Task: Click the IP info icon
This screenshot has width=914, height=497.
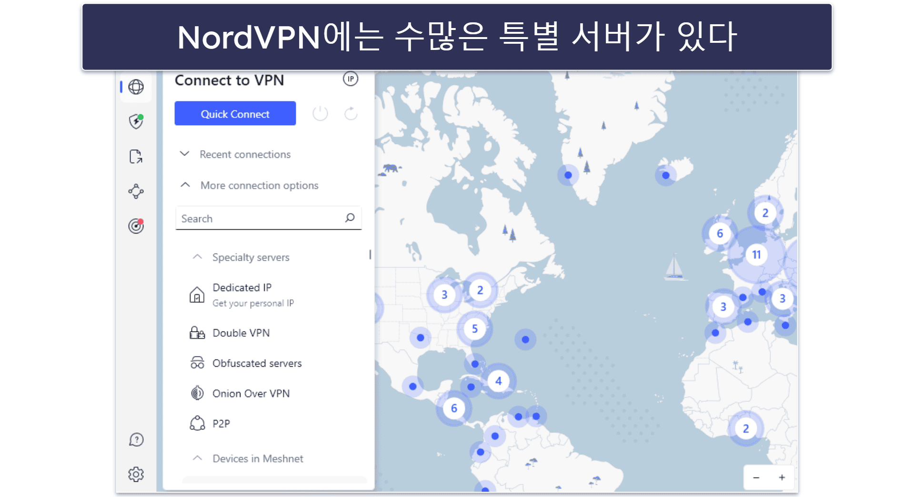Action: (x=351, y=79)
